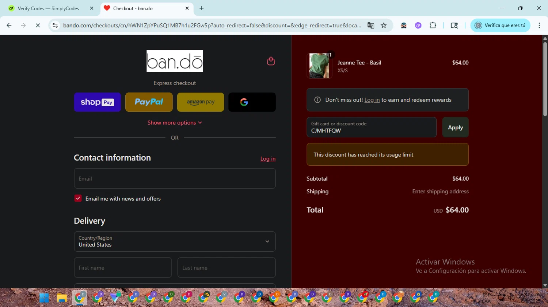548x307 pixels.
Task: Click the "Express checkout" label
Action: (x=175, y=83)
